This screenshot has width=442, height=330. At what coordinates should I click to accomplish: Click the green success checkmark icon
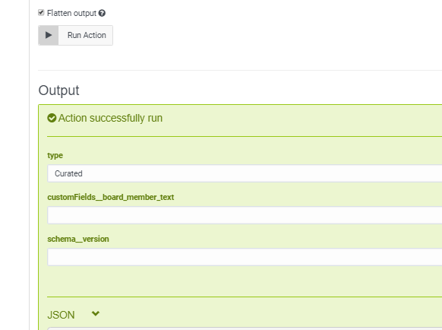click(x=52, y=118)
